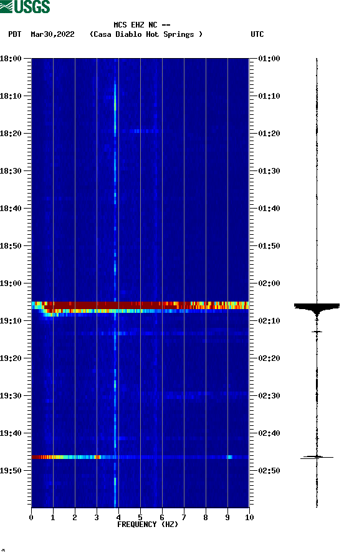
Task: Click the 19:20 PDT time label
Action: point(11,358)
